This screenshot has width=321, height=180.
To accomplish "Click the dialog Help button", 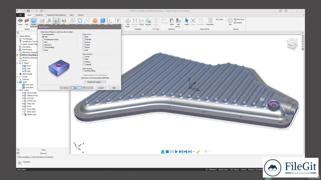I will coord(114,88).
